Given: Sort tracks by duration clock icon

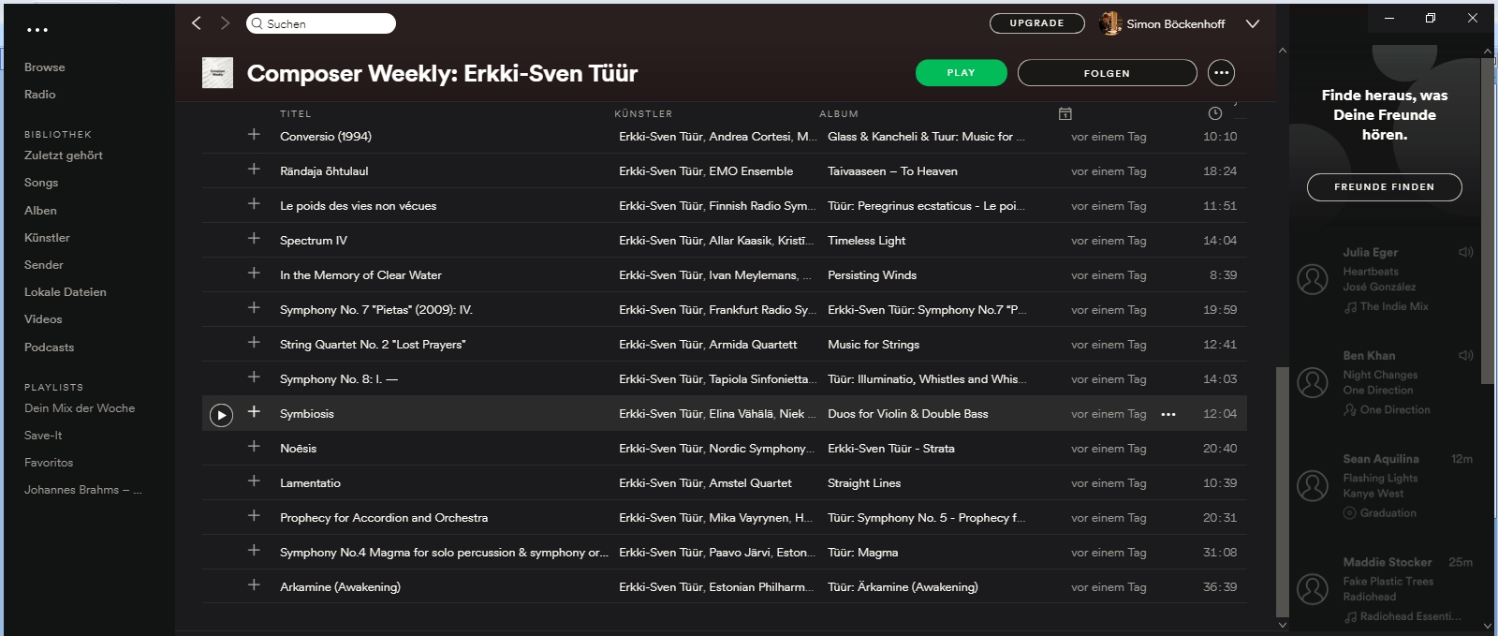Looking at the screenshot, I should click(1215, 113).
